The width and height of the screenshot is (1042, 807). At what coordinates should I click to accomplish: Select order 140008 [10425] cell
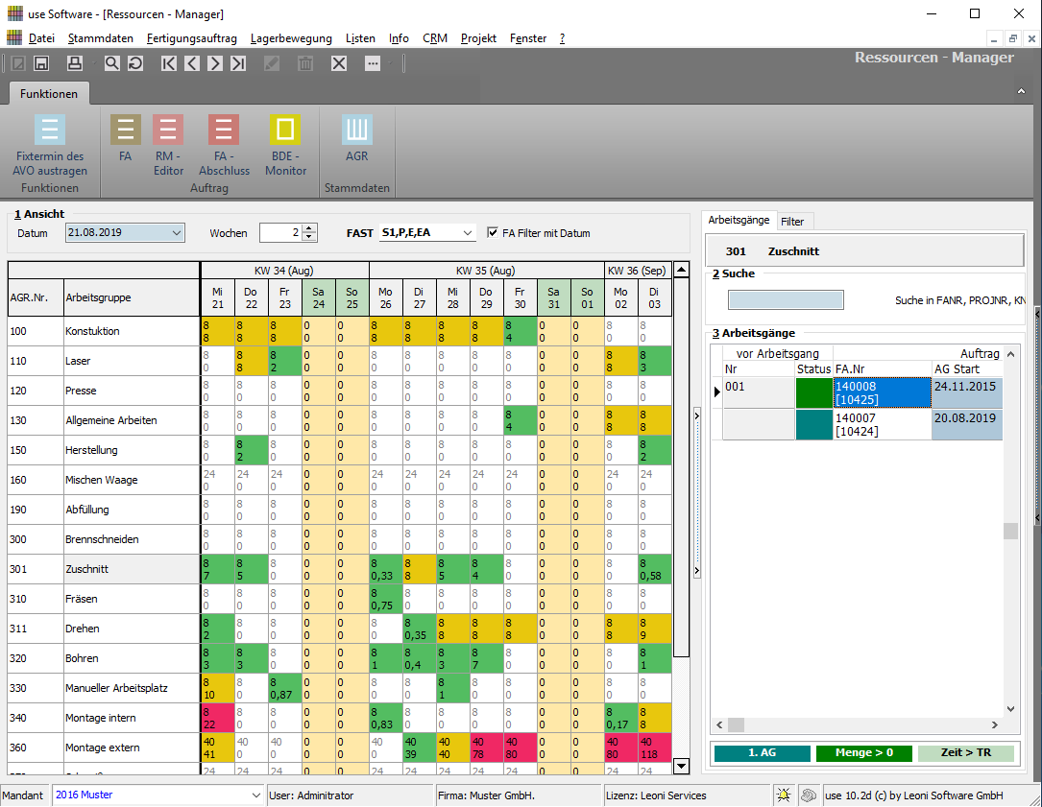pos(883,392)
